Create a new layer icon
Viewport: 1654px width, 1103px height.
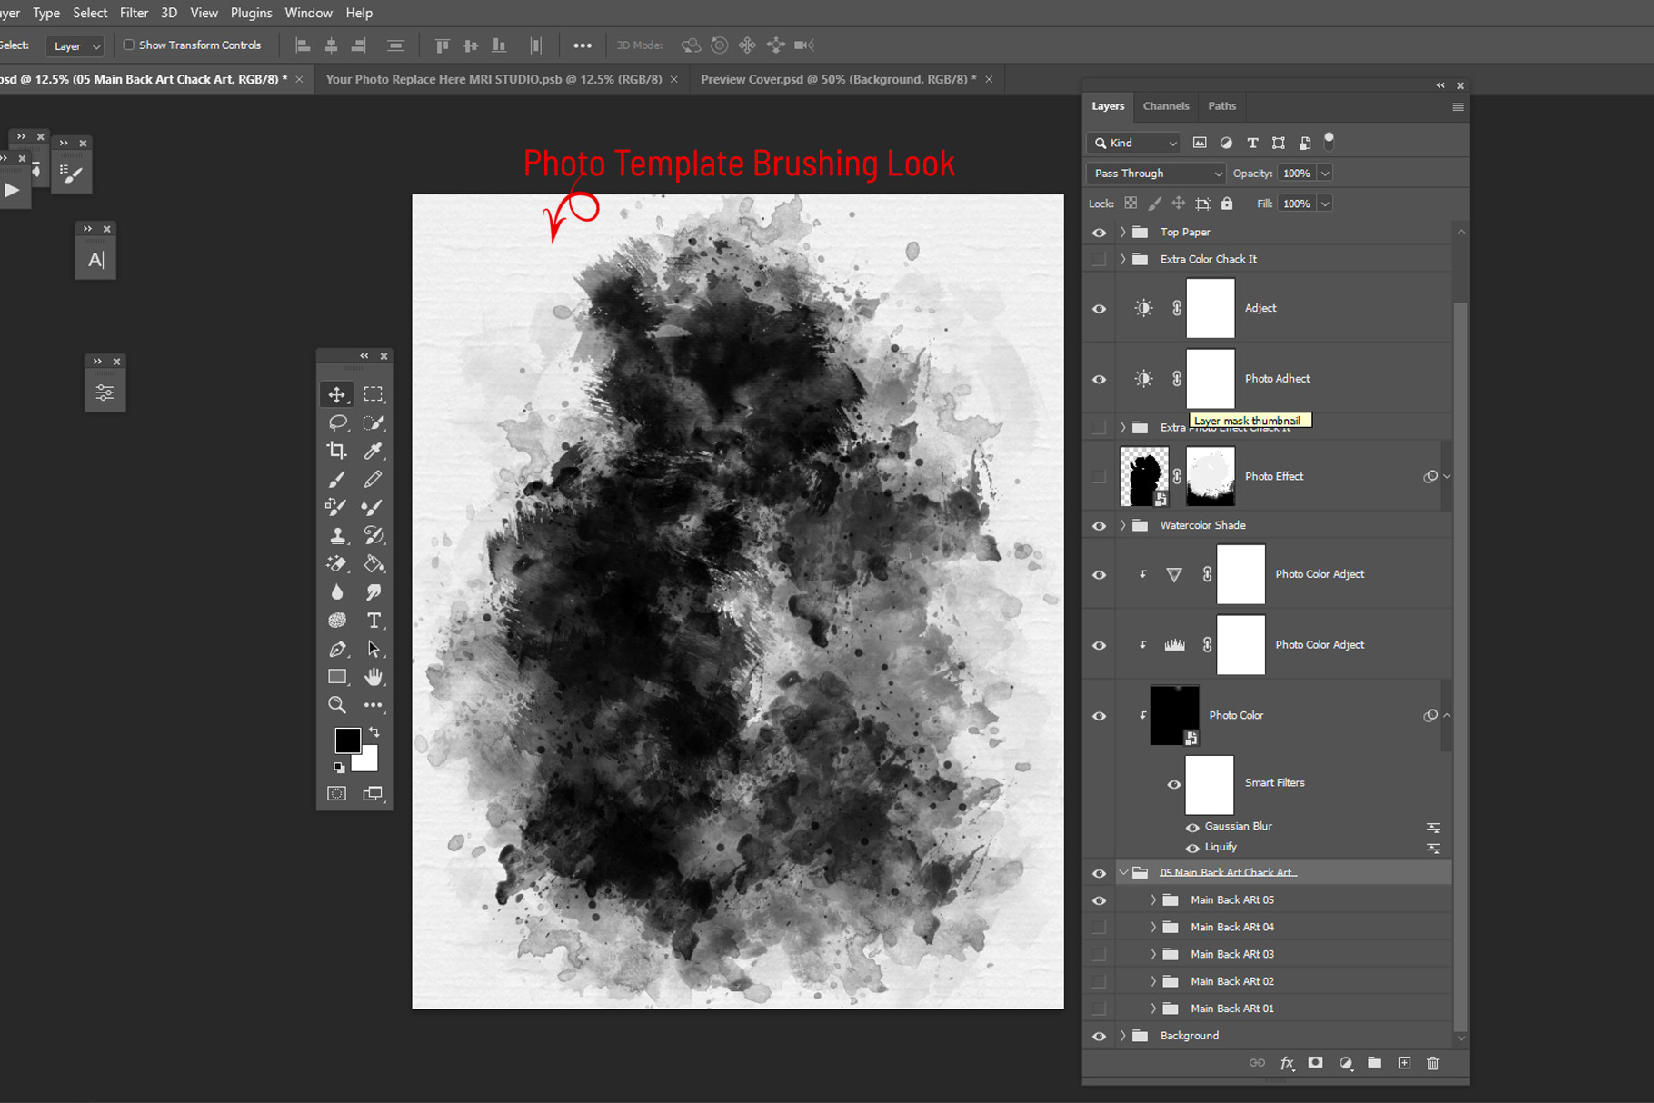point(1404,1063)
